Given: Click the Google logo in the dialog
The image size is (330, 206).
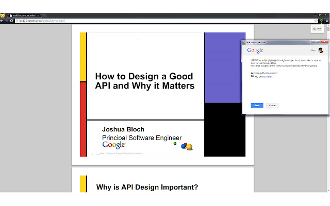Looking at the screenshot, I should pyautogui.click(x=255, y=50).
